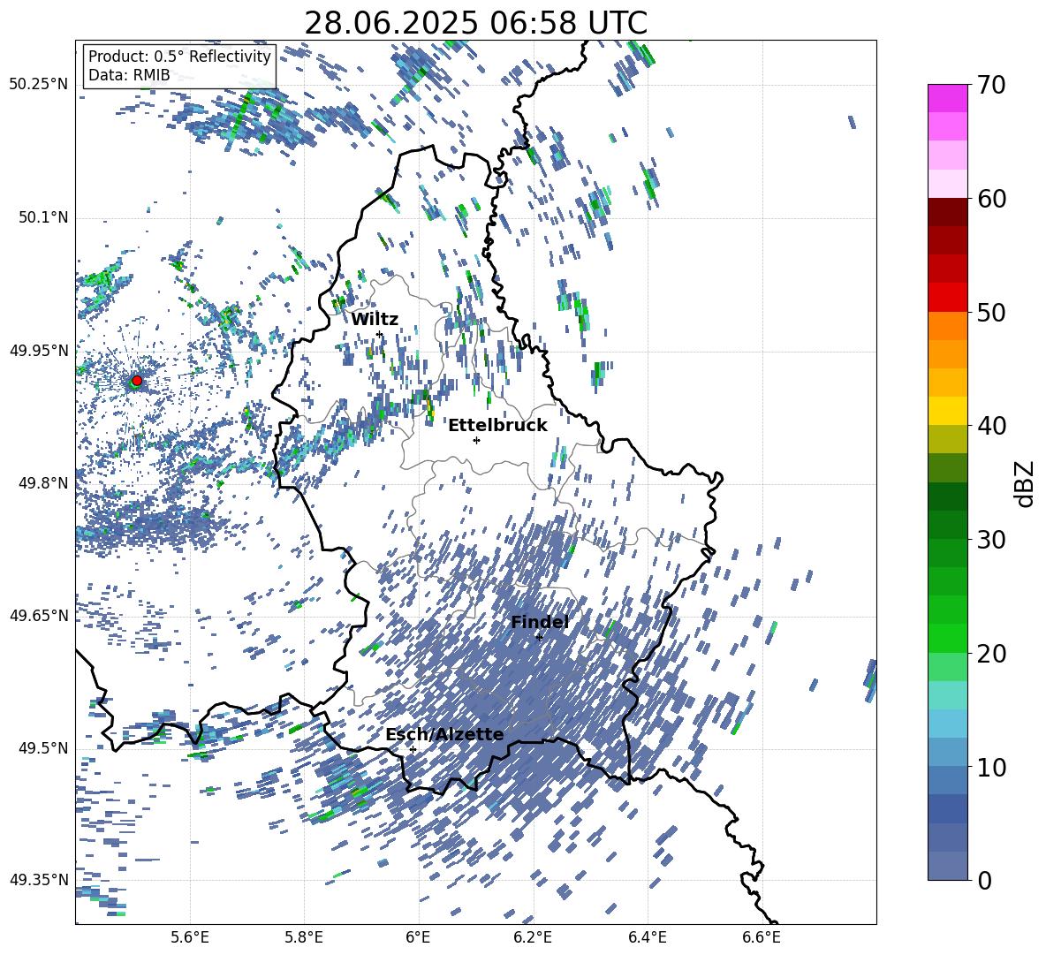Click the colorbar tick value 60
The width and height of the screenshot is (1046, 955).
991,199
